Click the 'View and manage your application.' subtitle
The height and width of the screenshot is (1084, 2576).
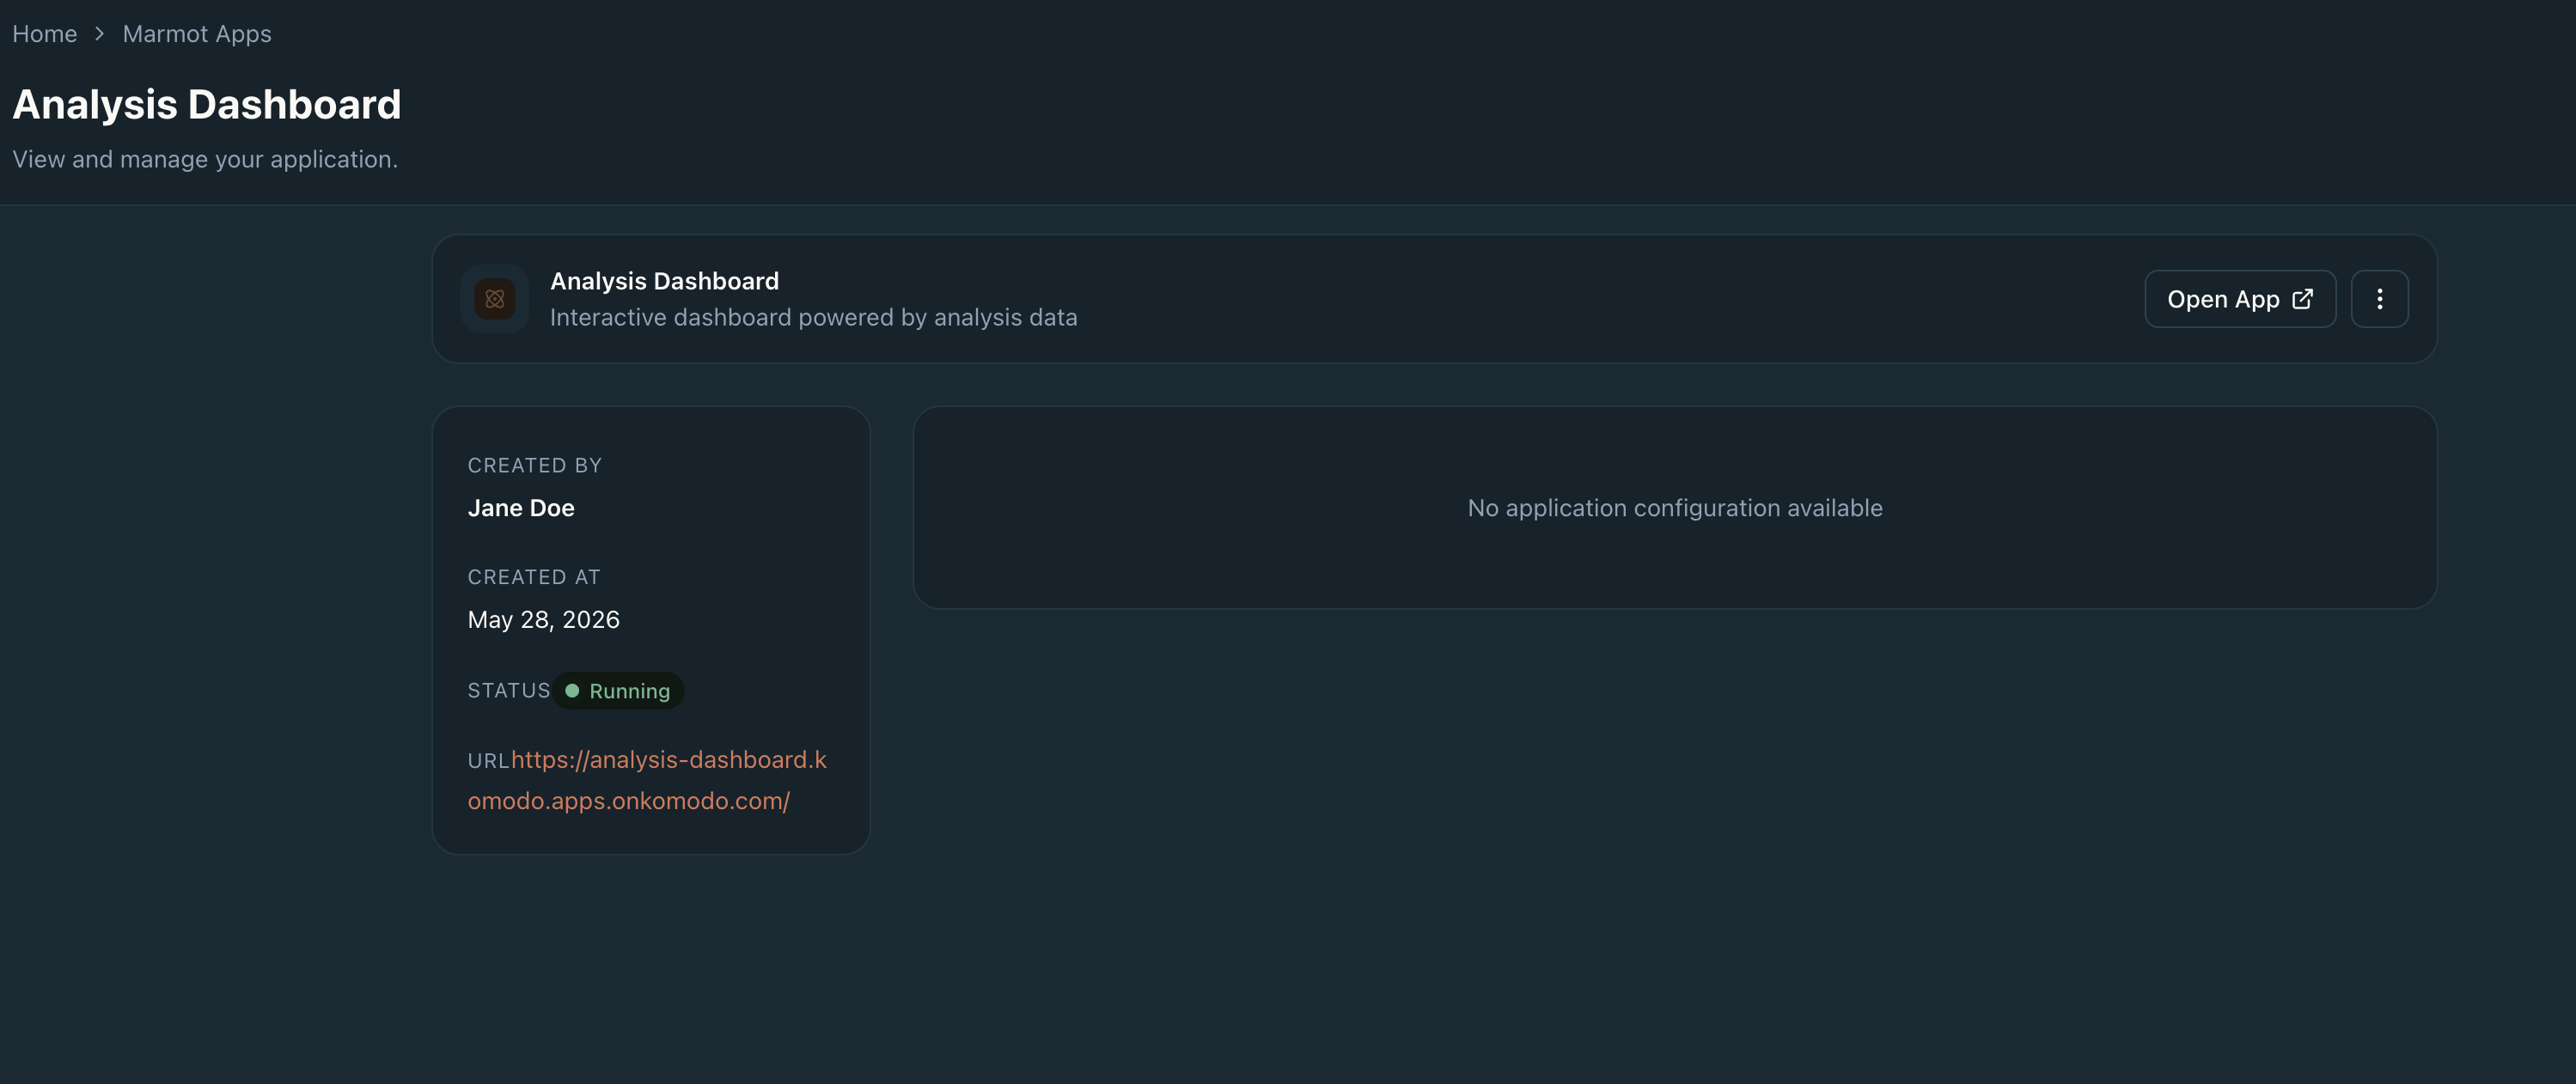click(205, 159)
